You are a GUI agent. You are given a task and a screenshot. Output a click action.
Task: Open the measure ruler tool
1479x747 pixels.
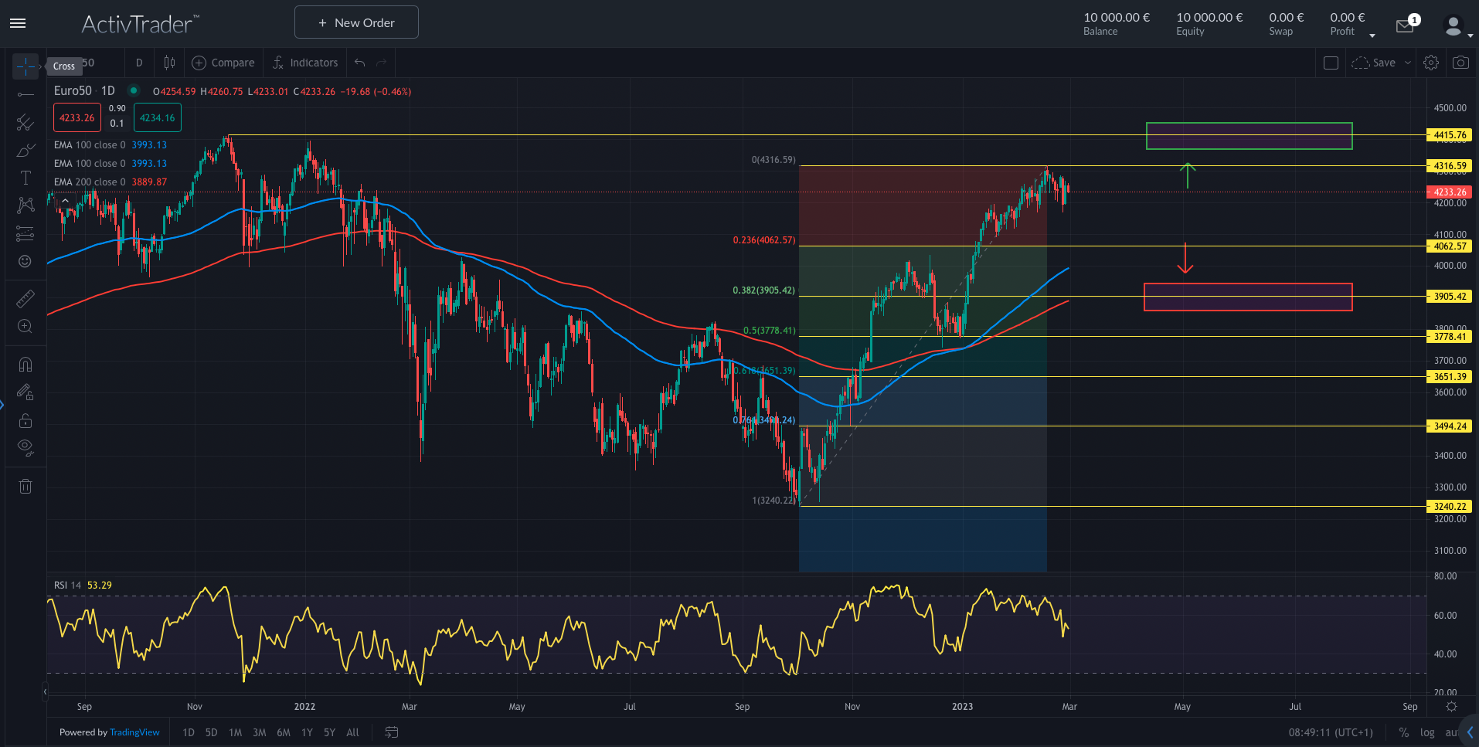pyautogui.click(x=25, y=297)
